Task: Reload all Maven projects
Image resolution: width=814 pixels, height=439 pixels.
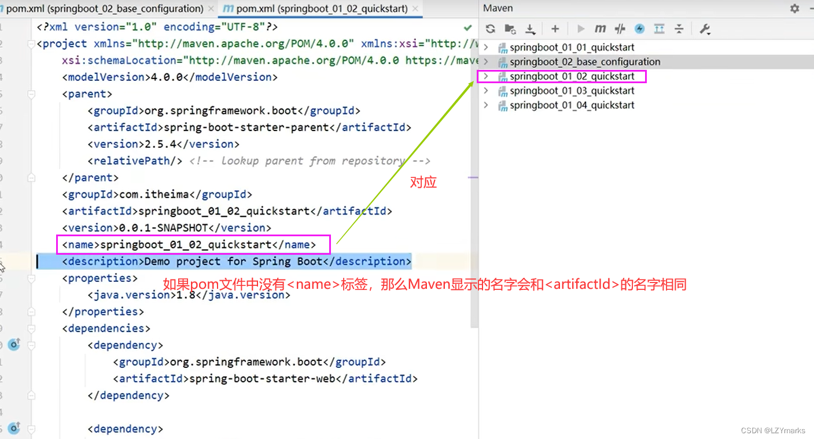Action: pos(491,29)
